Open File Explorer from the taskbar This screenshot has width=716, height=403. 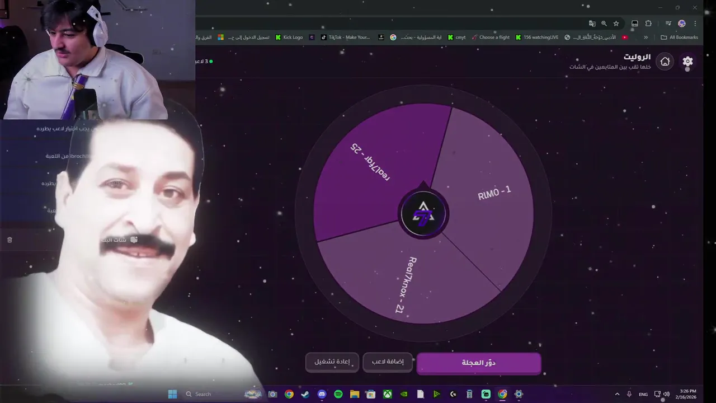[355, 394]
